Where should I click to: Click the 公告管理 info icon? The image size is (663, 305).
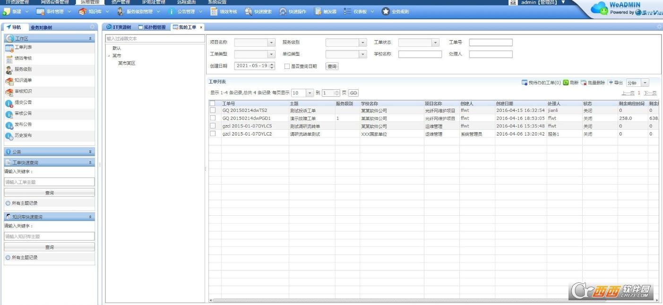click(172, 11)
